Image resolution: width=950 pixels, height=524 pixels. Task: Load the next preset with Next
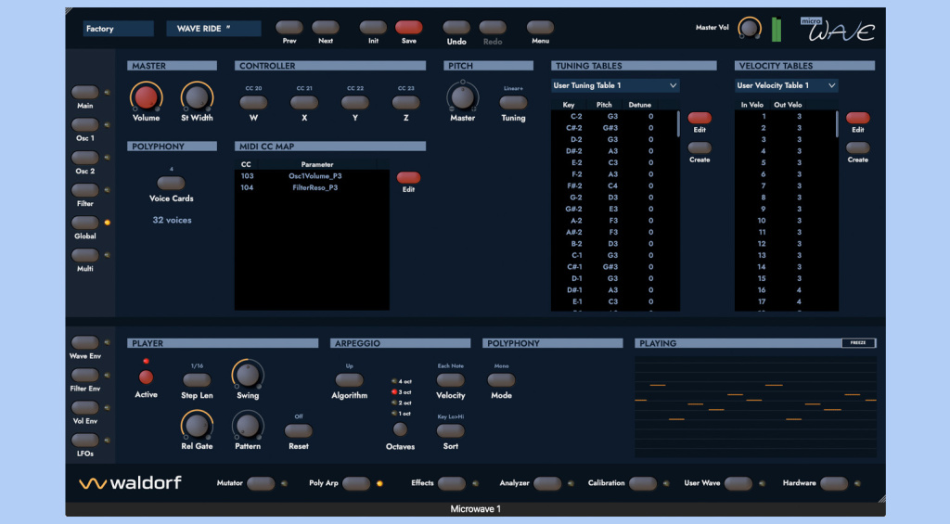click(x=326, y=27)
